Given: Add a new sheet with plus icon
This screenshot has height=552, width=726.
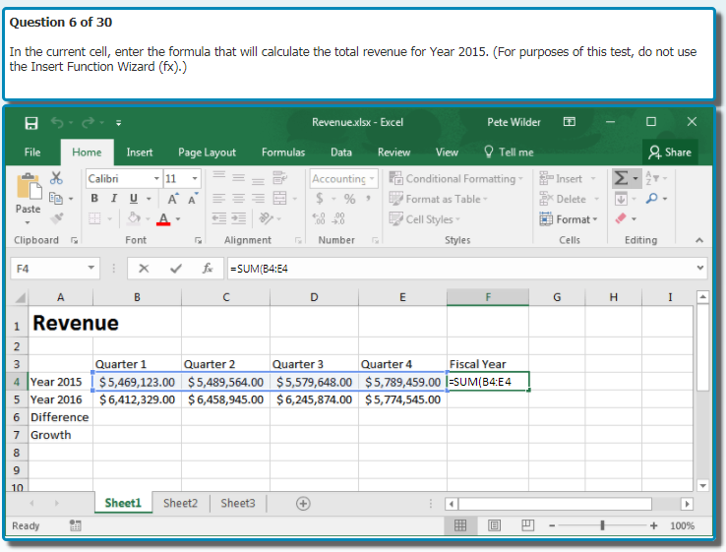Looking at the screenshot, I should point(303,503).
